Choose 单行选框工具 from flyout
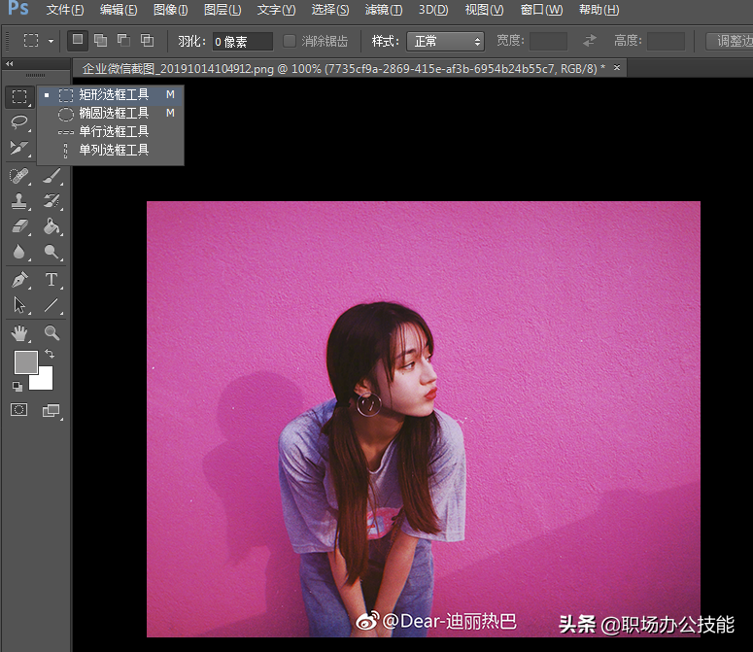The width and height of the screenshot is (753, 652). [x=111, y=131]
